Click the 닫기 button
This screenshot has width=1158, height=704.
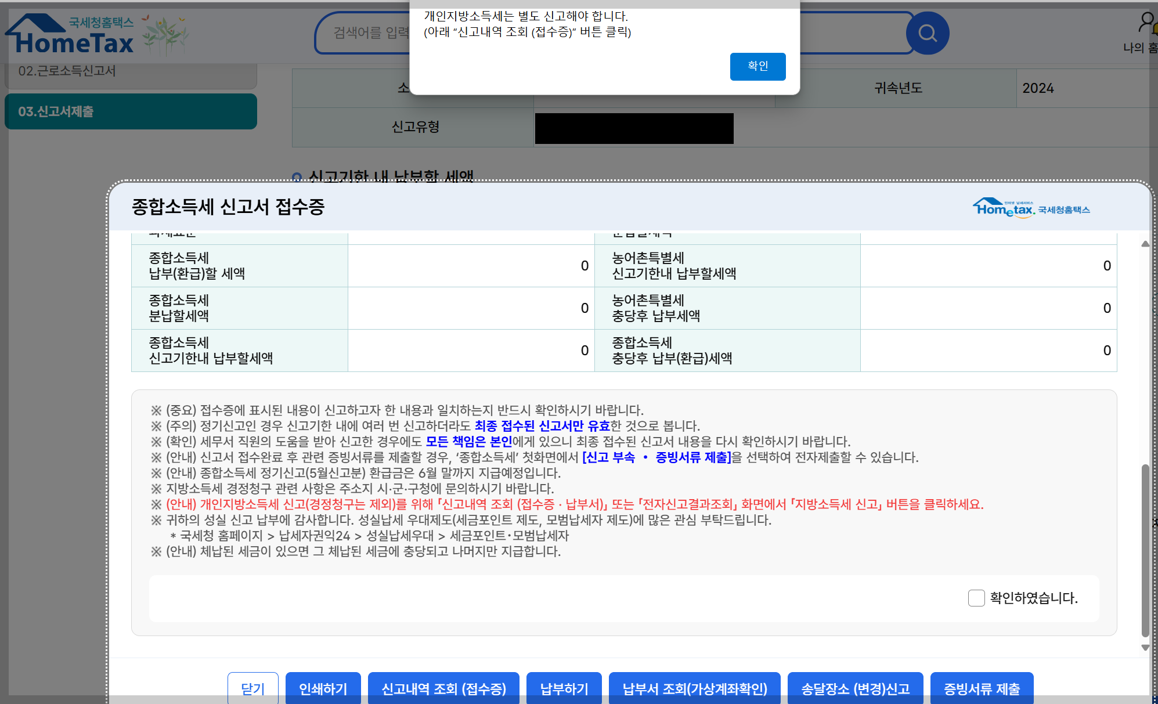252,688
